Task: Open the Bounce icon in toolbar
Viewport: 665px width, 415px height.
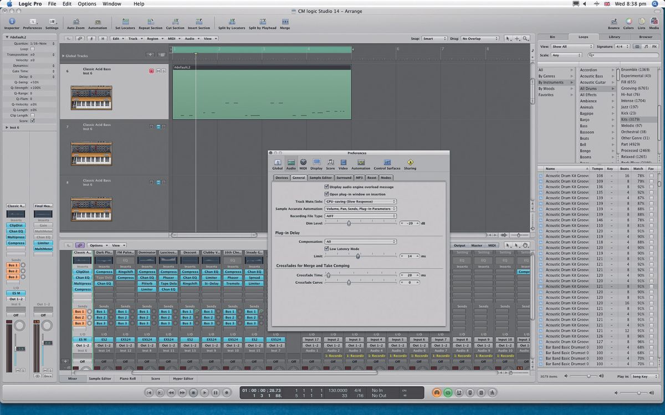Action: 613,22
